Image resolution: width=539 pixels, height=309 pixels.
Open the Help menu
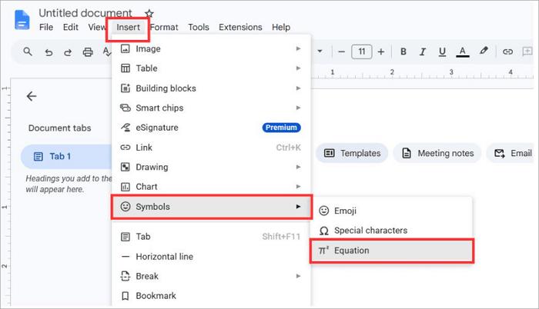[281, 27]
